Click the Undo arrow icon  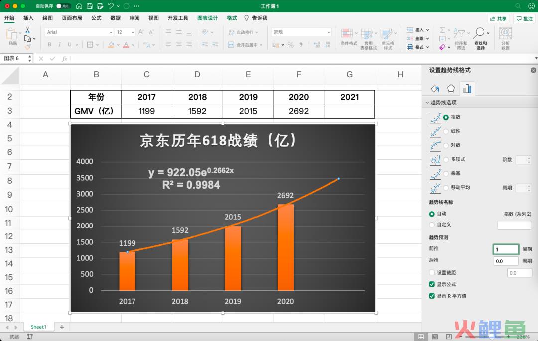(111, 6)
